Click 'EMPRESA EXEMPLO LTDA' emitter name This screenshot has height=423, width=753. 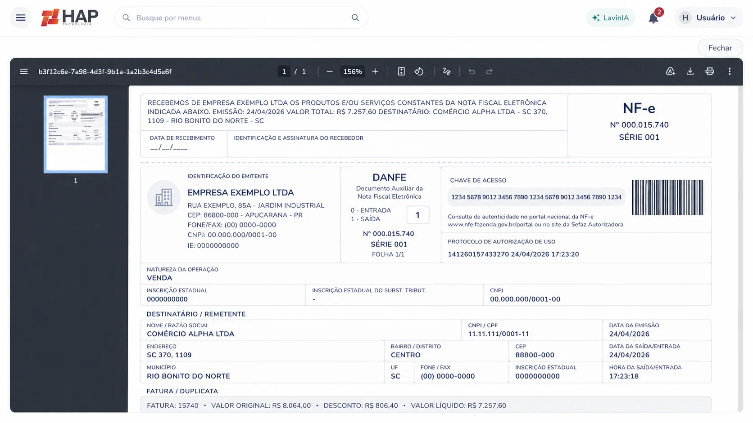click(x=240, y=193)
